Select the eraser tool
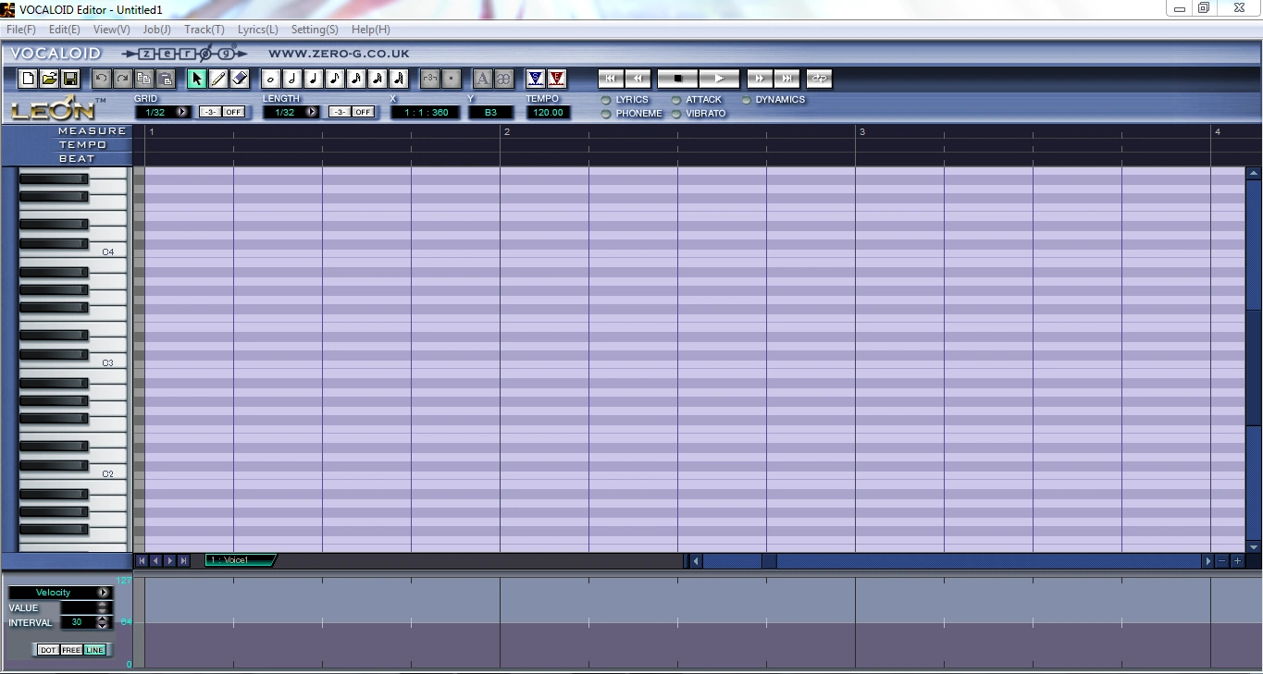This screenshot has height=674, width=1263. point(240,79)
